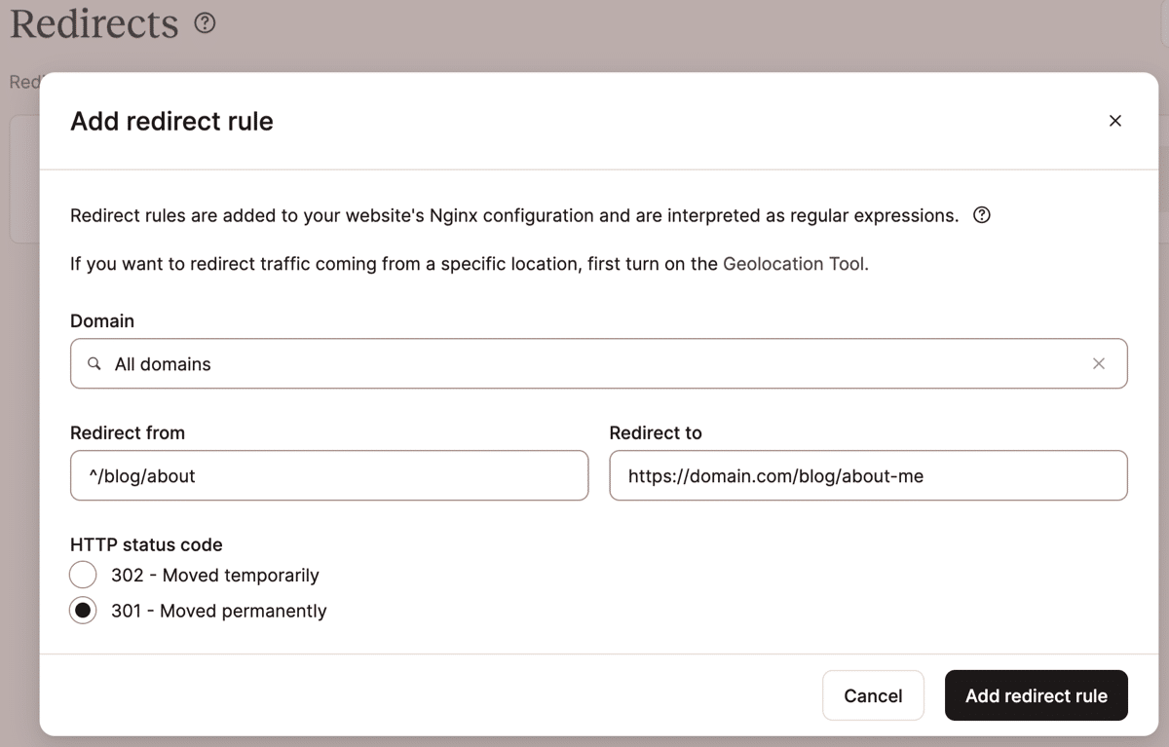This screenshot has height=747, width=1169.
Task: Click the HTTP status code label
Action: [146, 544]
